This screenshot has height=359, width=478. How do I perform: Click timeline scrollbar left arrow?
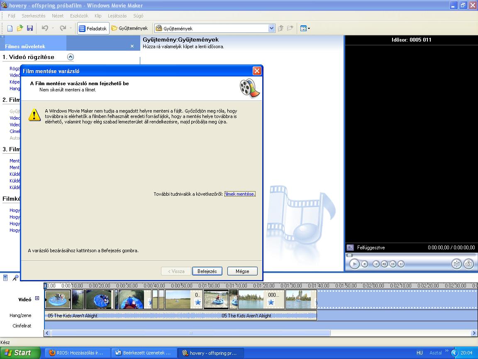pyautogui.click(x=47, y=333)
